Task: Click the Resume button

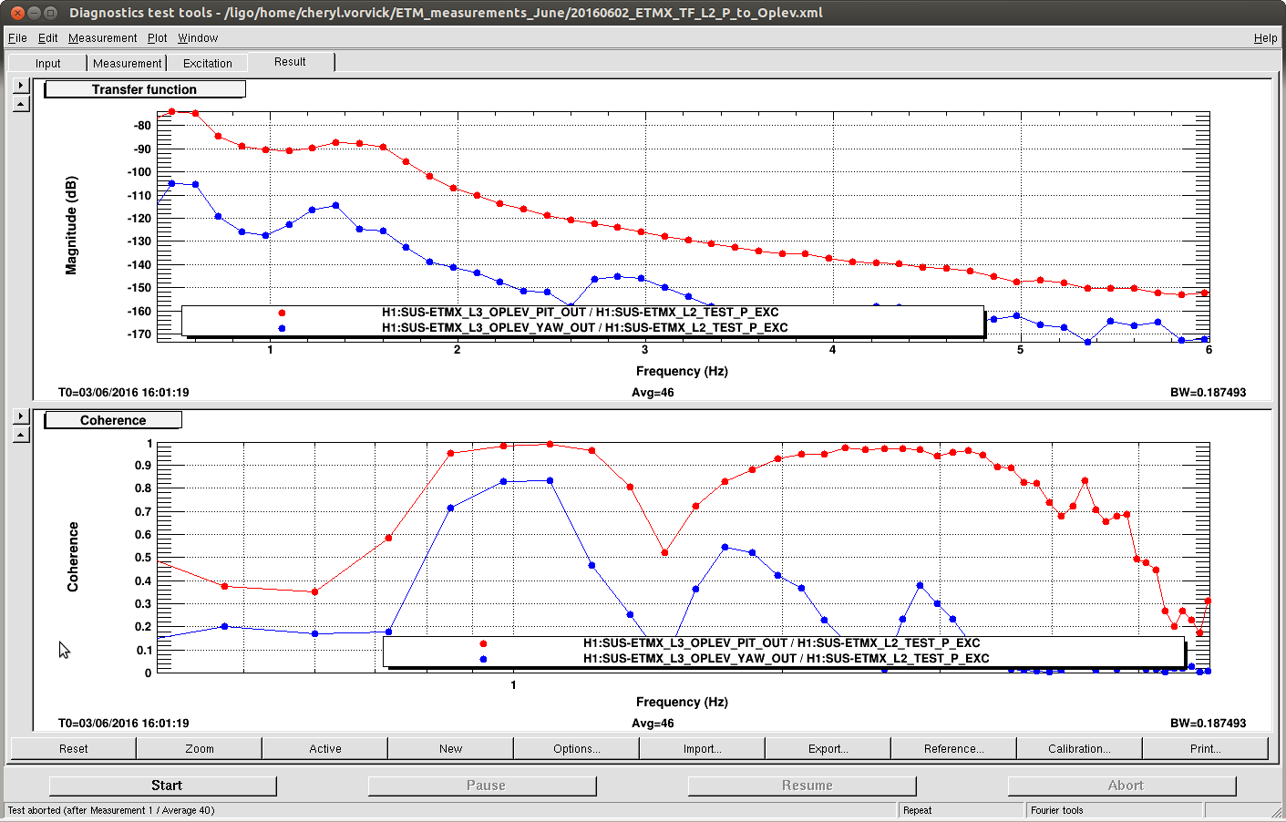Action: click(x=803, y=786)
